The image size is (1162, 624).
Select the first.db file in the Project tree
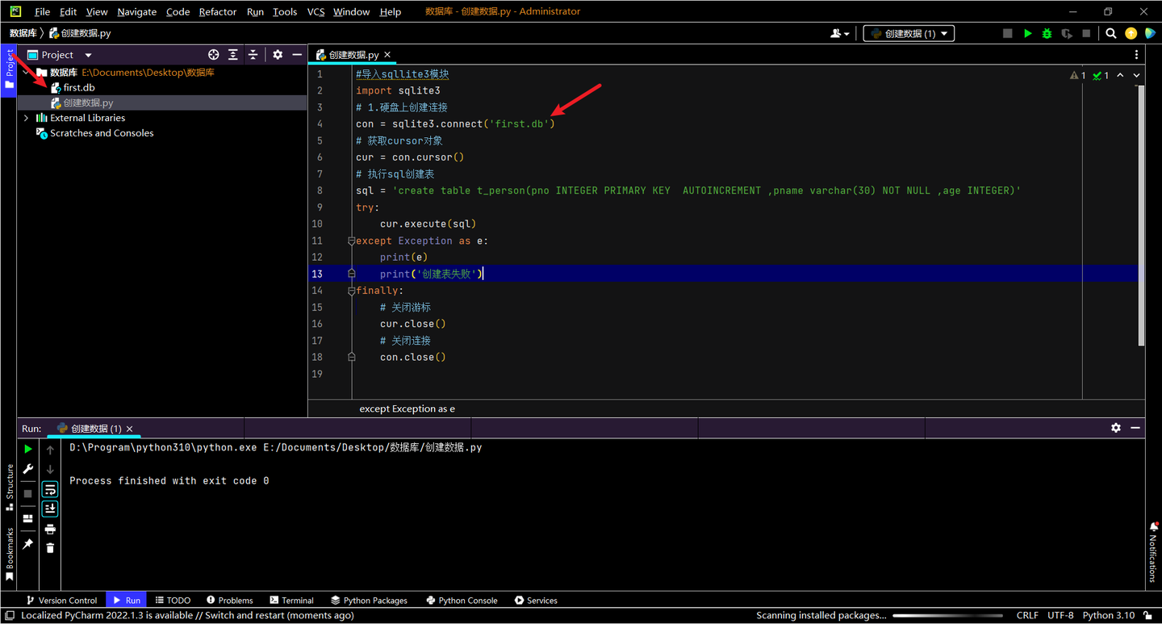tap(80, 87)
